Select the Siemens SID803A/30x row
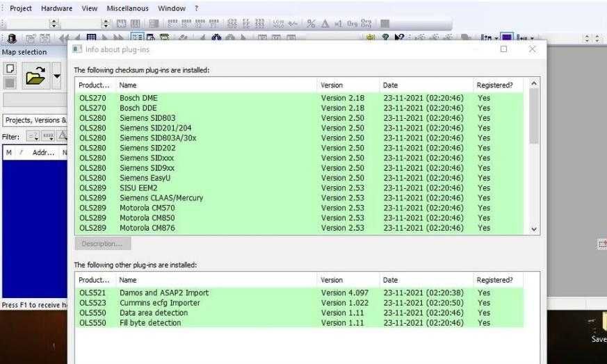This screenshot has width=607, height=364. tap(300, 138)
